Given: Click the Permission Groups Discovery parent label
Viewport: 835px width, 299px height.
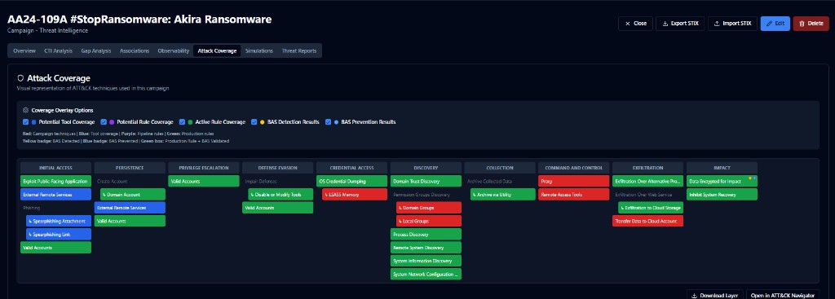Looking at the screenshot, I should coord(422,195).
